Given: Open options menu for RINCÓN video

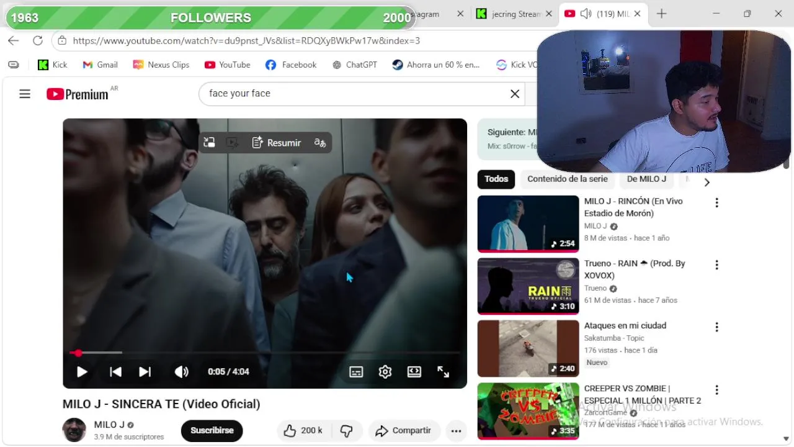Looking at the screenshot, I should tap(716, 203).
